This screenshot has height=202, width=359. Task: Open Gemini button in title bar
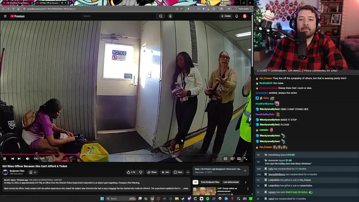pyautogui.click(x=225, y=3)
